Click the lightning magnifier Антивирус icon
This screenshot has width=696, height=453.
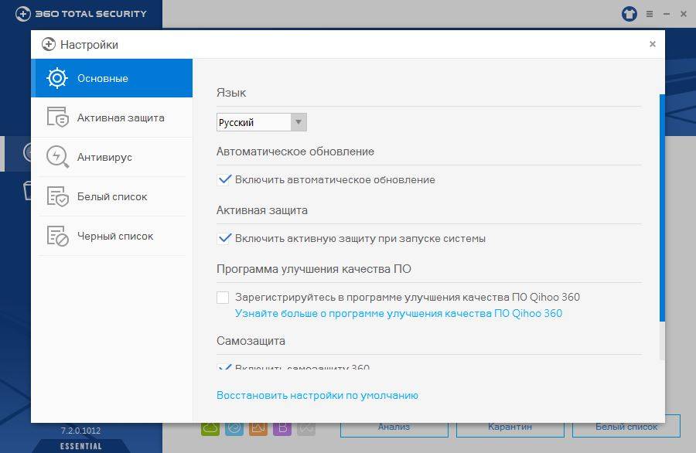pos(58,157)
